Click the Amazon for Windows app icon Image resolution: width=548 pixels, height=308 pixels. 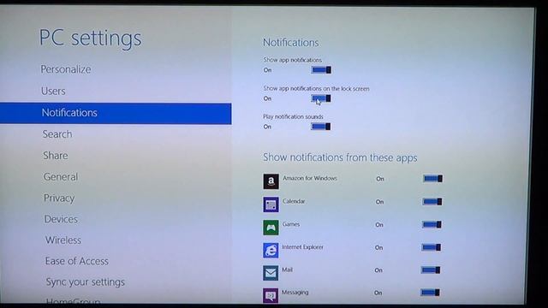click(271, 181)
